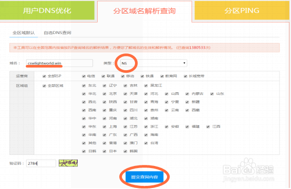Disable the 山西 checkbox
291x189 pixels.
[x=167, y=94]
